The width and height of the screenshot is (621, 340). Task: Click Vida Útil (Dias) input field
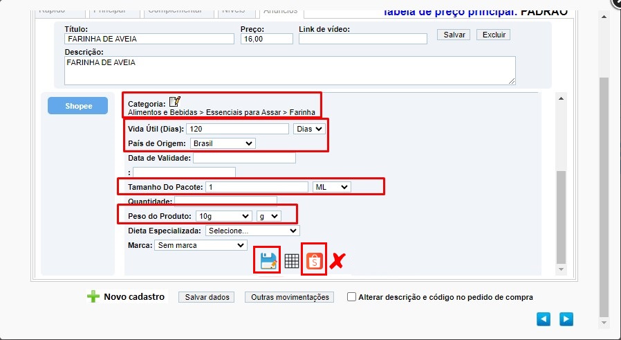coord(237,129)
